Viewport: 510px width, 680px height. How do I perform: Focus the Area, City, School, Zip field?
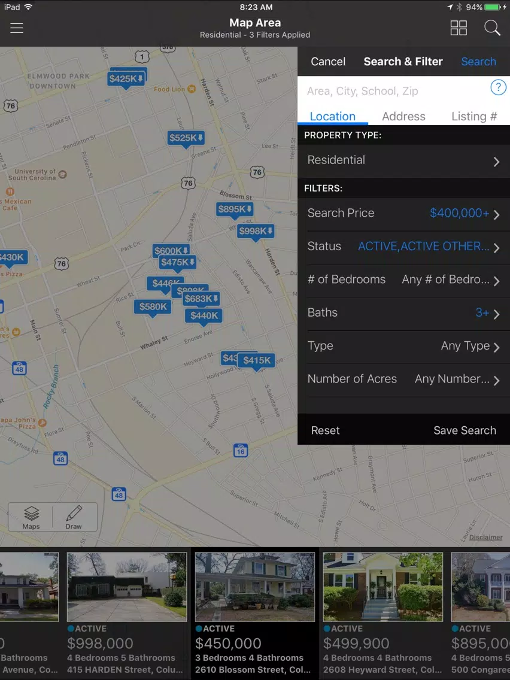pyautogui.click(x=394, y=91)
